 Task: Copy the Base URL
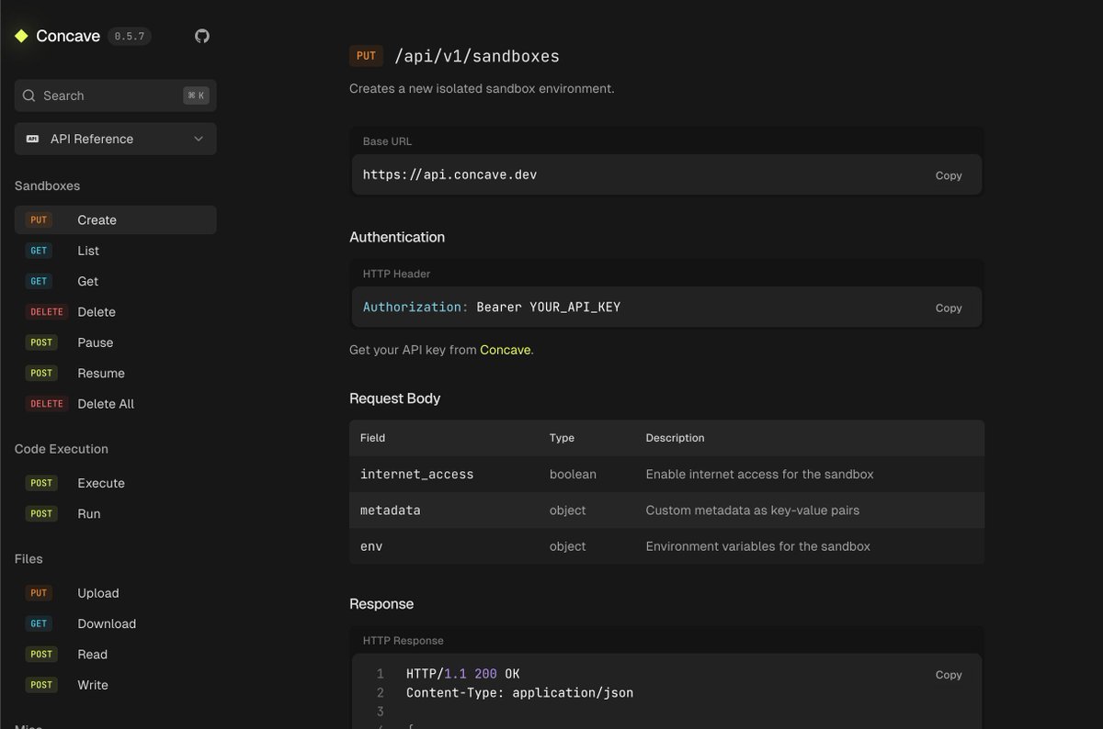coord(949,175)
